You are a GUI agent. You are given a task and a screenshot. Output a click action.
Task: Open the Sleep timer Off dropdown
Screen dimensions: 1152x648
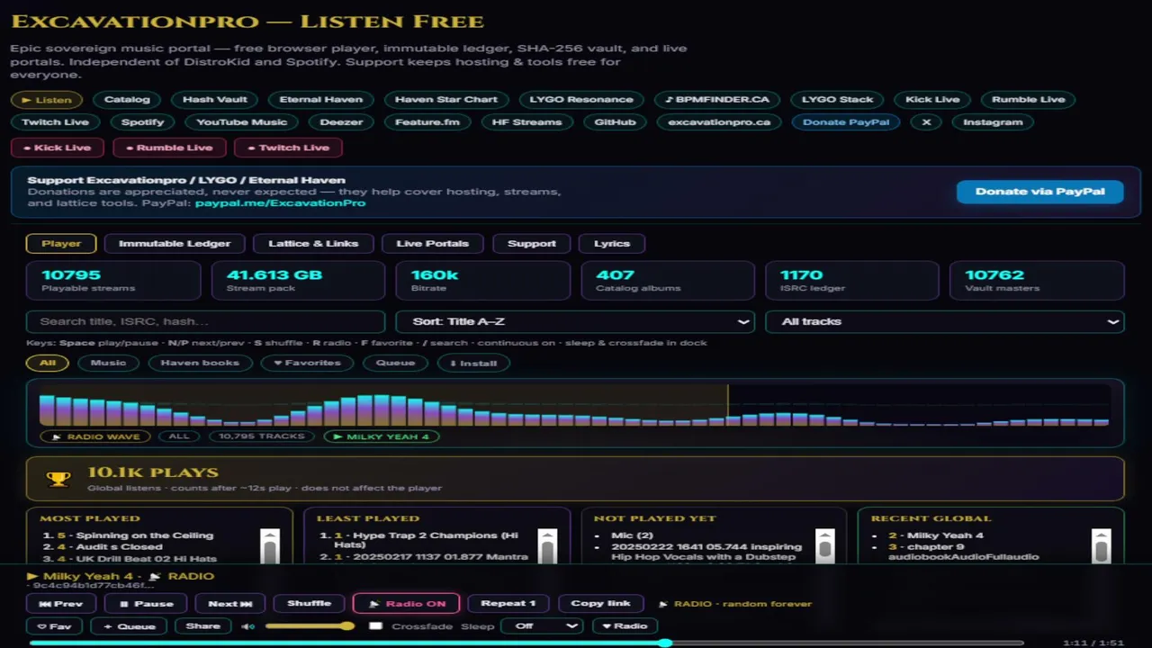[542, 626]
